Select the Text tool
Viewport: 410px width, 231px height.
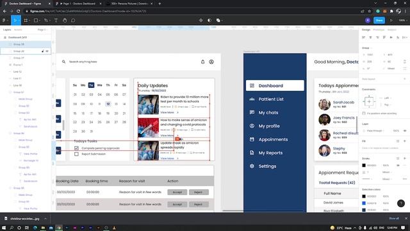point(56,20)
